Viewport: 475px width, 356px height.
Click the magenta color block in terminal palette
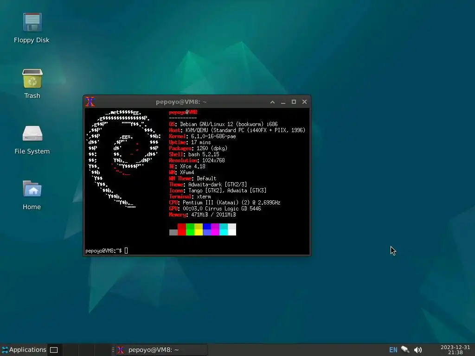215,229
